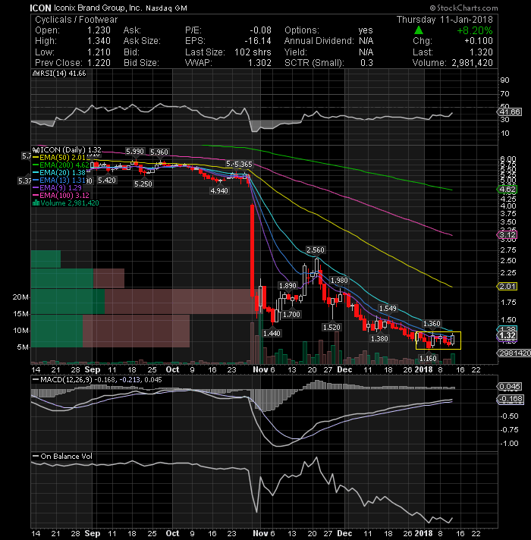
Task: Click the EPS value -16.14
Action: [x=258, y=41]
